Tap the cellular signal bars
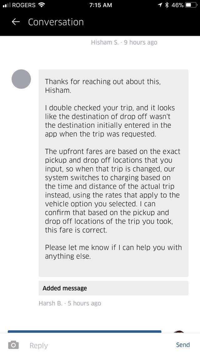The width and height of the screenshot is (200, 357). pyautogui.click(x=6, y=5)
